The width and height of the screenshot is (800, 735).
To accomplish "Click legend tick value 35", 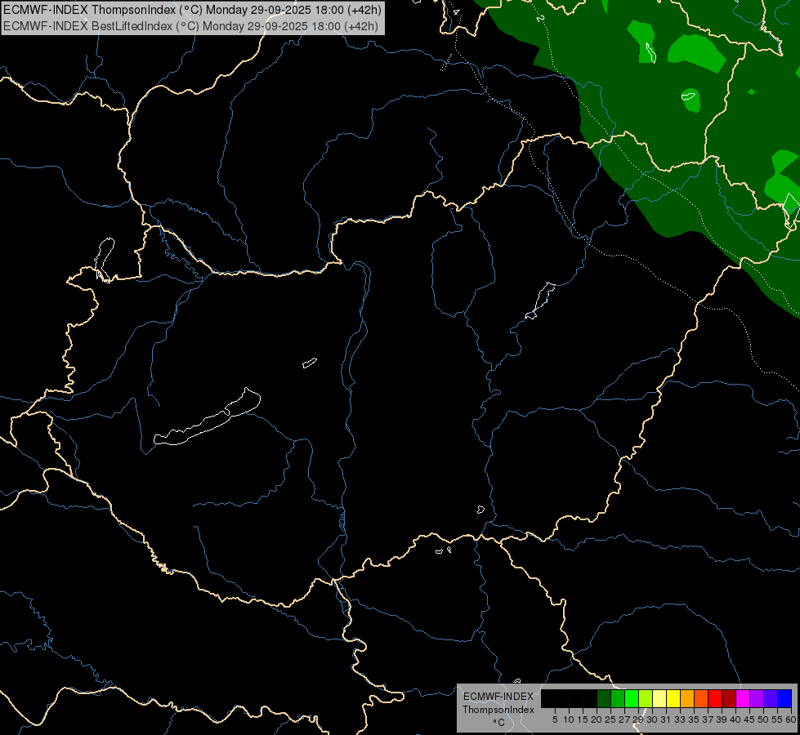I will click(x=694, y=719).
